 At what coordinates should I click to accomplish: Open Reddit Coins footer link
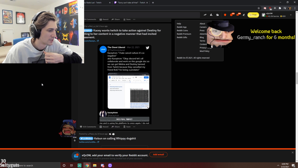(x=183, y=30)
